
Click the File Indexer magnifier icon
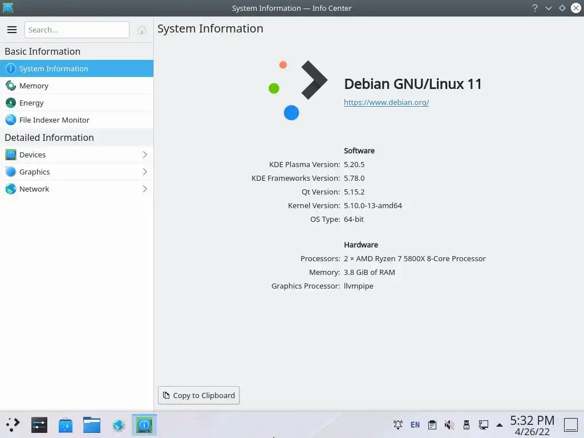pyautogui.click(x=11, y=120)
